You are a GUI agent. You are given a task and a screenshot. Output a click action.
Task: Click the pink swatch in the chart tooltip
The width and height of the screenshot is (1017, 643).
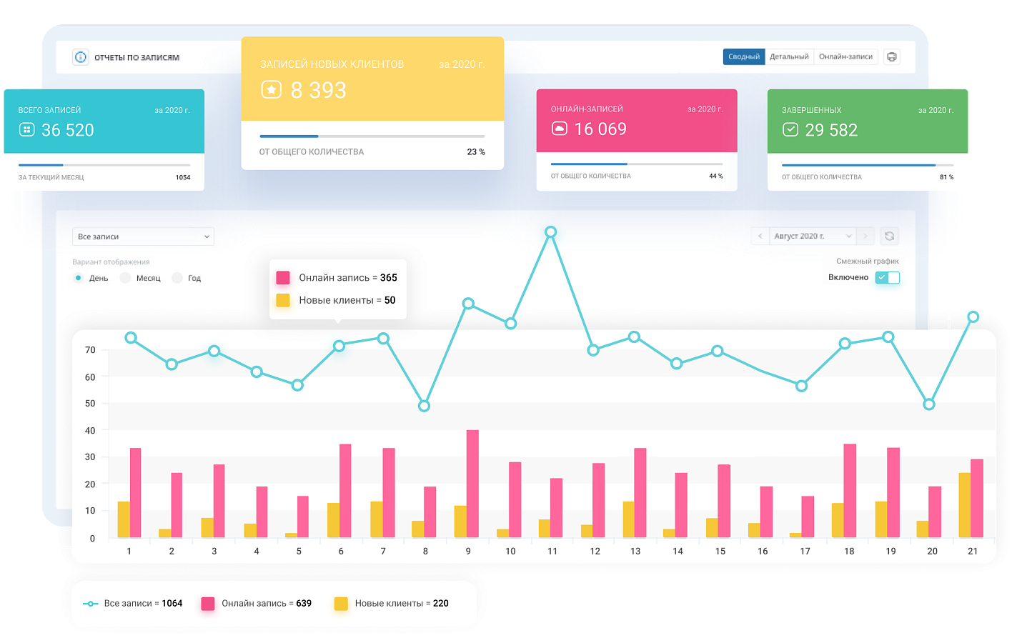tap(283, 278)
